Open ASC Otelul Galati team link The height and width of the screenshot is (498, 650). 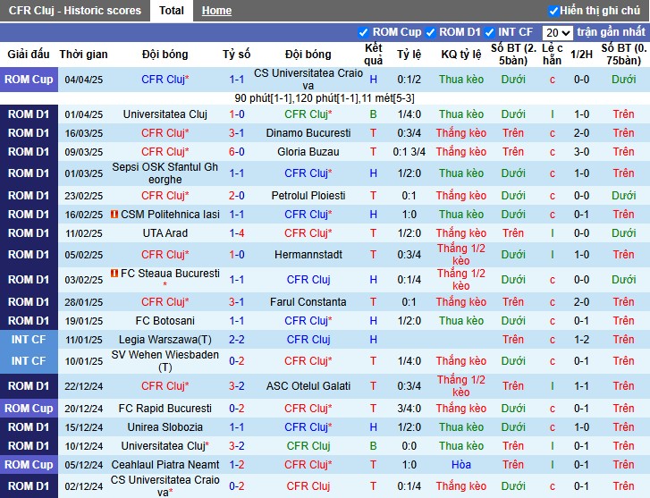point(308,385)
